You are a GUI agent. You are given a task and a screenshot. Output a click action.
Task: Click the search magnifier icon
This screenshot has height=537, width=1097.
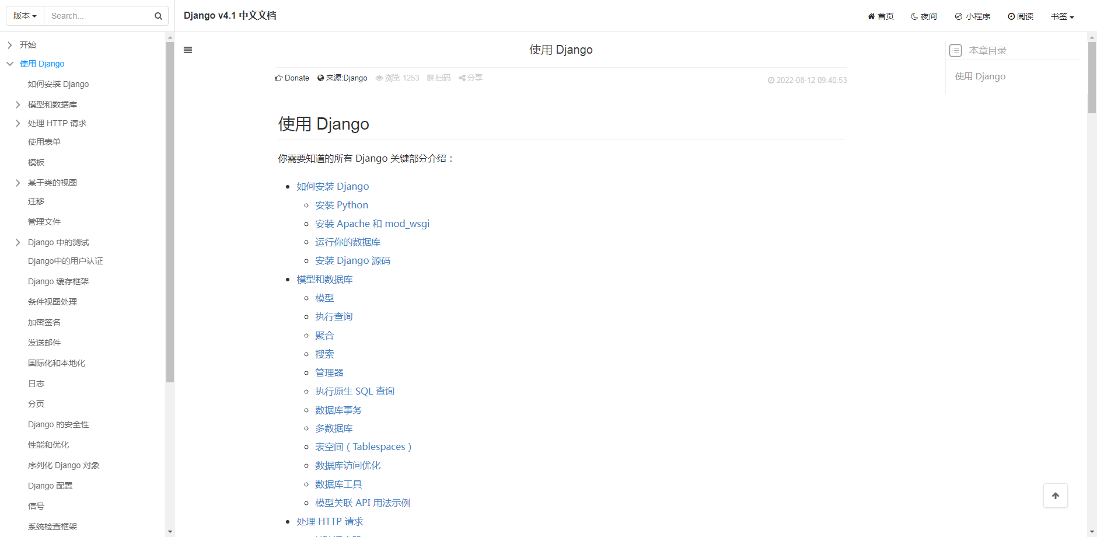[x=158, y=16]
